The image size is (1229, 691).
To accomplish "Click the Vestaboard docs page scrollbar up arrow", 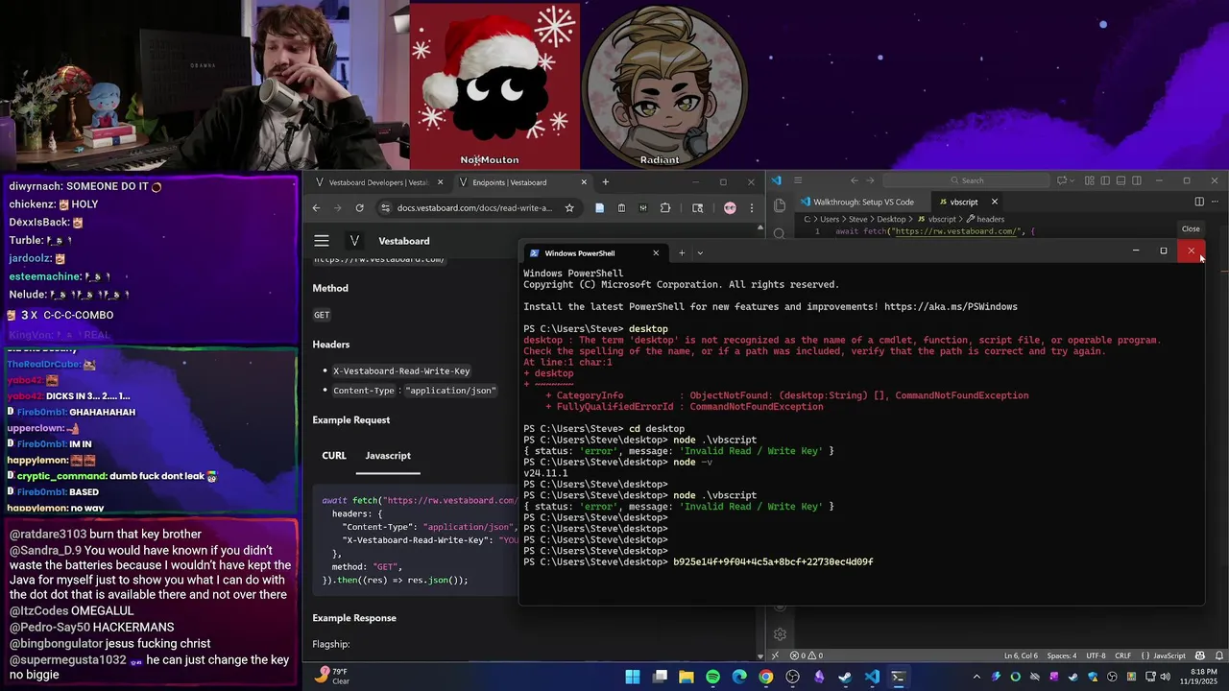I will click(759, 229).
